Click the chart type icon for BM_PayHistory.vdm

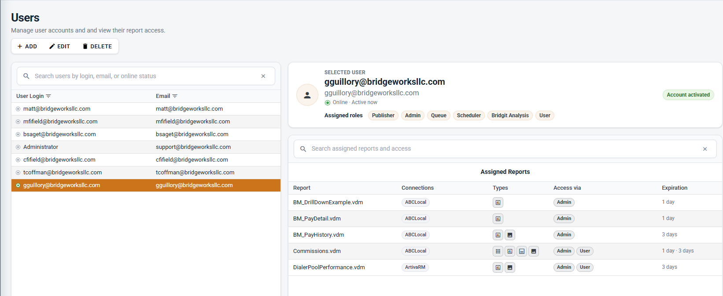pyautogui.click(x=498, y=235)
